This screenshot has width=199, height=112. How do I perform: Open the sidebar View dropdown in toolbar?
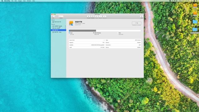(x=53, y=16)
